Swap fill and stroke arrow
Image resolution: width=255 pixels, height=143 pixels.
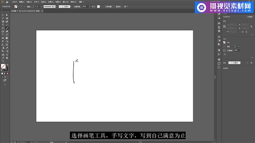click(x=8, y=65)
